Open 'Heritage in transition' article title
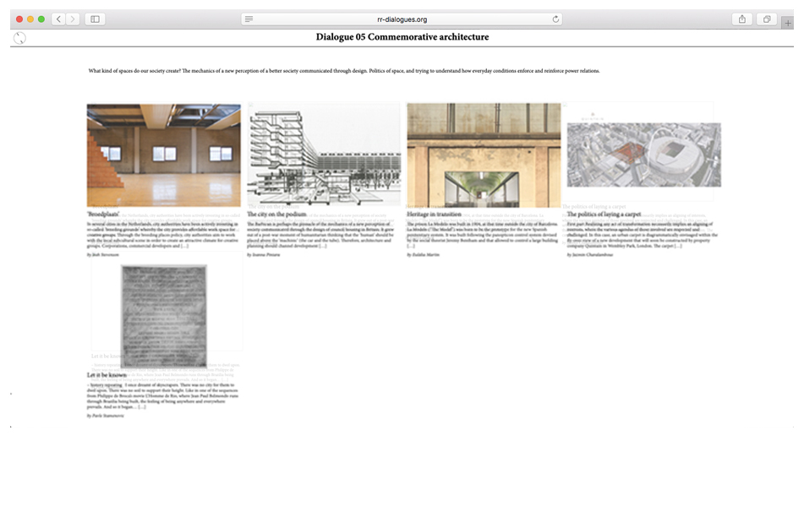804x517 pixels. pyautogui.click(x=435, y=215)
